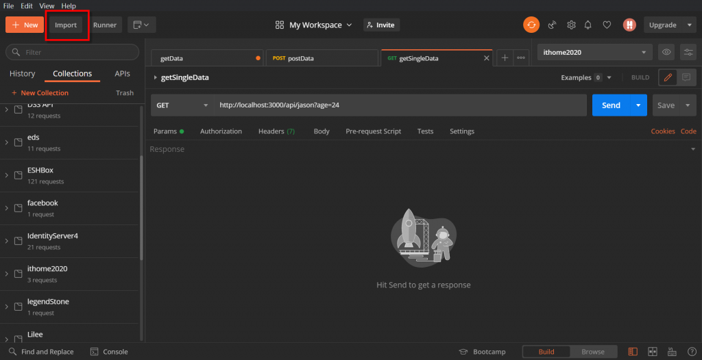Toggle the comments mode icon
702x360 pixels.
(x=686, y=77)
